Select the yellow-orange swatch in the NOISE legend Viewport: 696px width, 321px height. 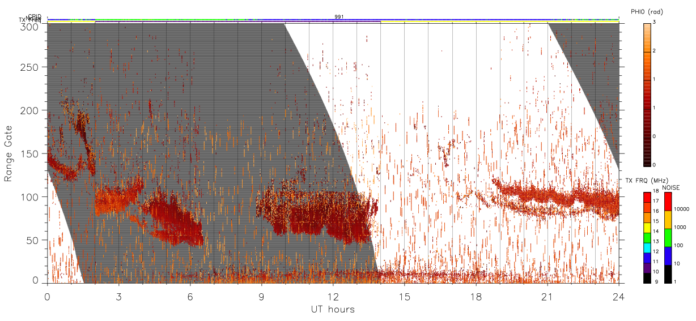(x=668, y=220)
